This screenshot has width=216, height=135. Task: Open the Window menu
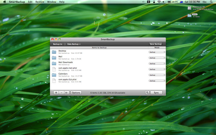coord(52,2)
